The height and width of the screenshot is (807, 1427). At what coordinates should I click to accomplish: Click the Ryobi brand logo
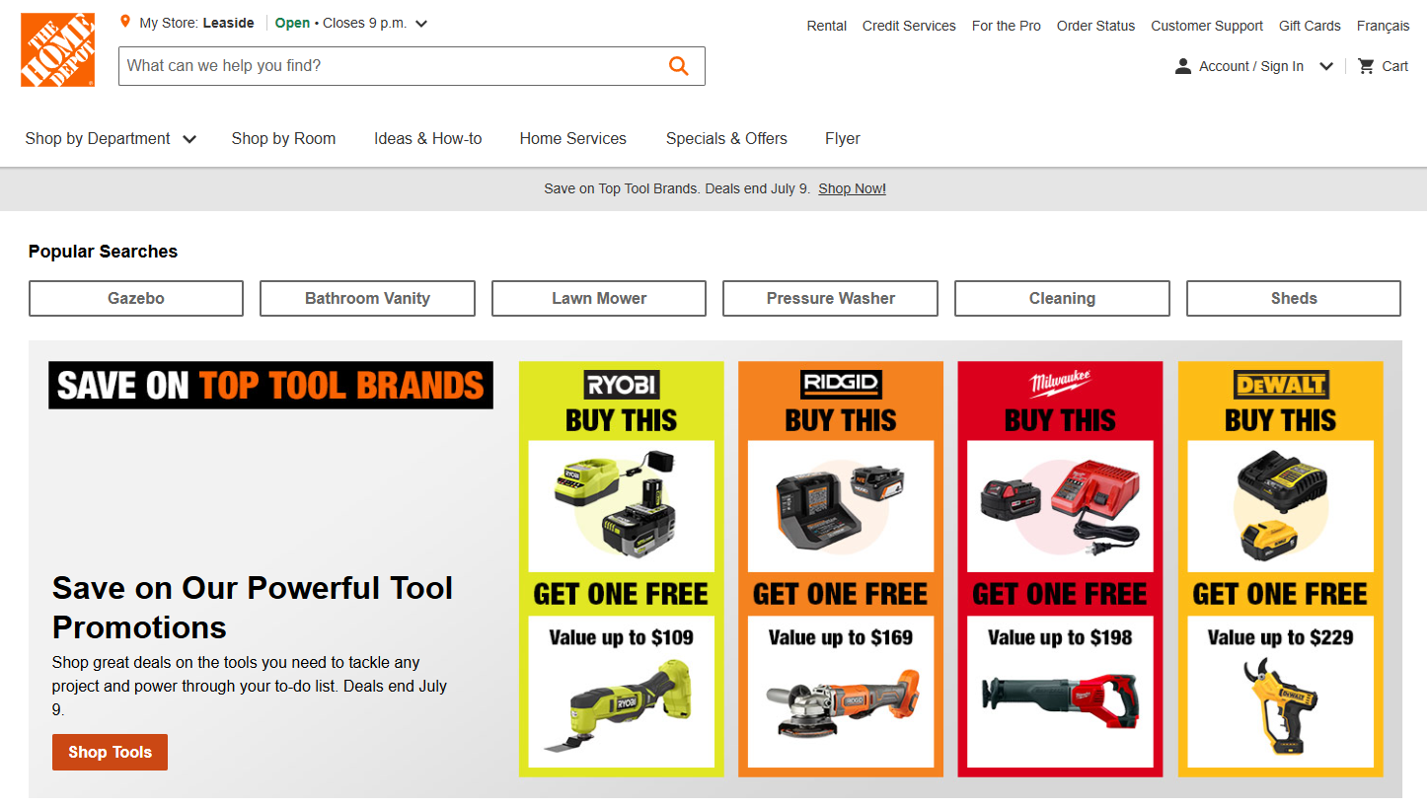click(x=622, y=384)
